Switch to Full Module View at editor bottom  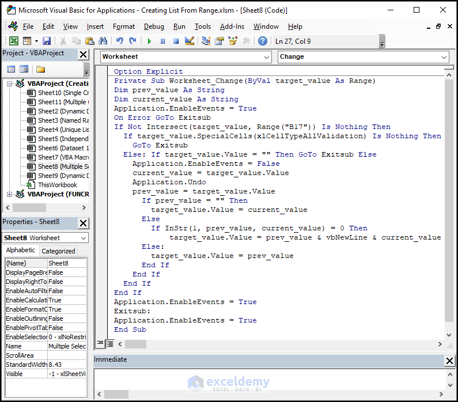109,344
